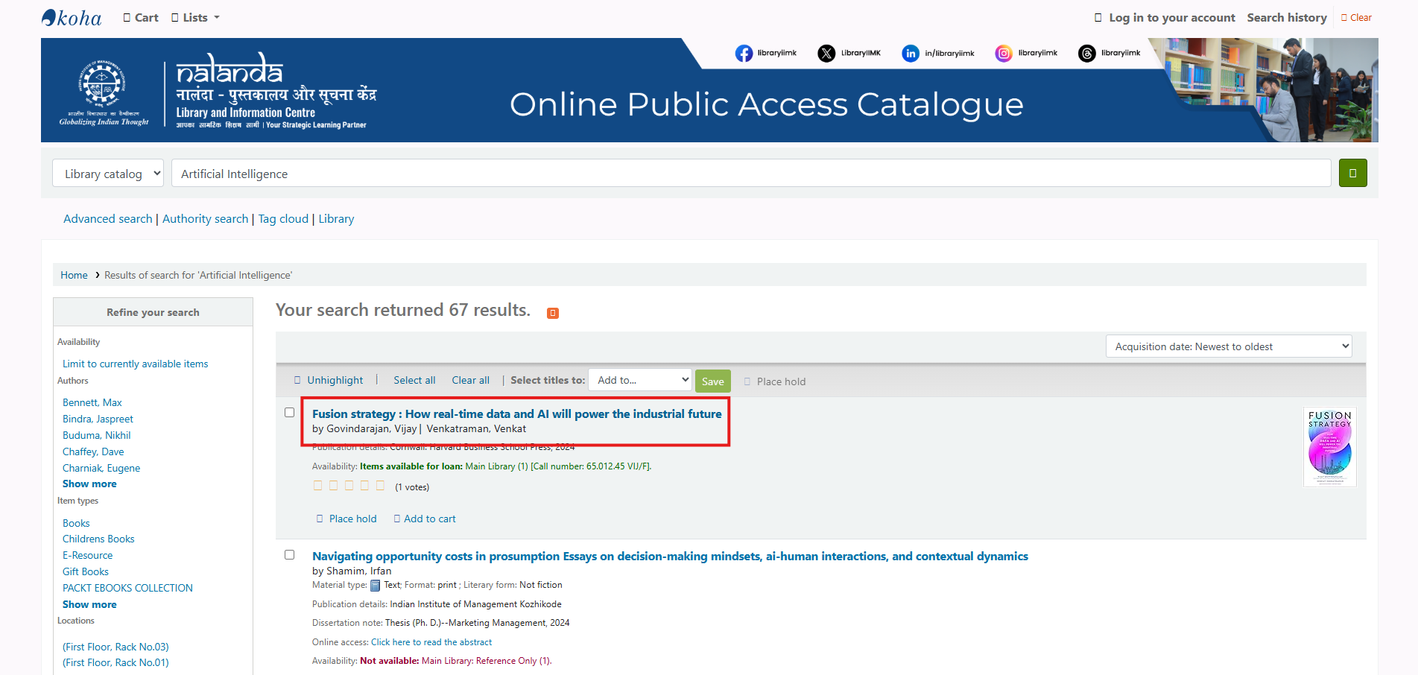The height and width of the screenshot is (675, 1418).
Task: Select checkbox for Navigating opportunity costs result
Action: tap(290, 555)
